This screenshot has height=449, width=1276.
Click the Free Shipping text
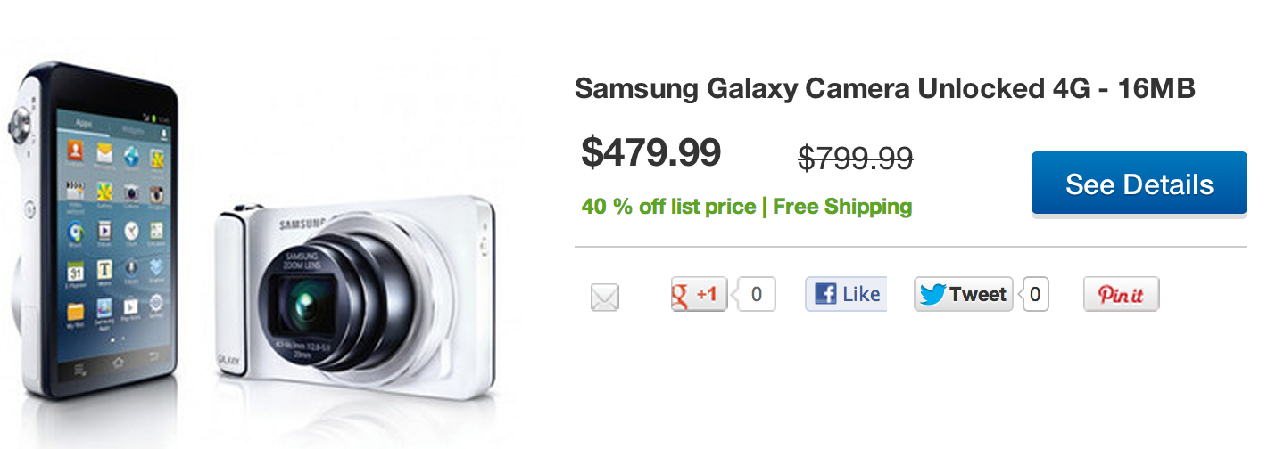[x=842, y=207]
